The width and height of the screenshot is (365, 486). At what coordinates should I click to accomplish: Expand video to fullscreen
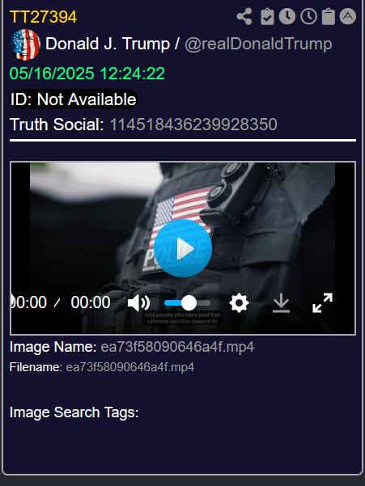[x=323, y=302]
